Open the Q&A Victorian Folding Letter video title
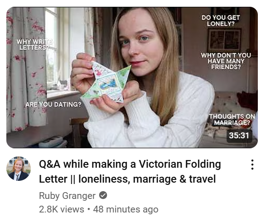 [x=130, y=171]
